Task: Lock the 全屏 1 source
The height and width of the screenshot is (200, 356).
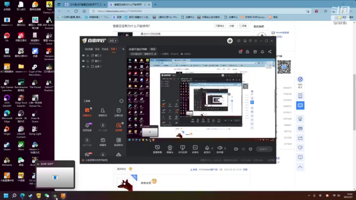Action: coord(88,66)
